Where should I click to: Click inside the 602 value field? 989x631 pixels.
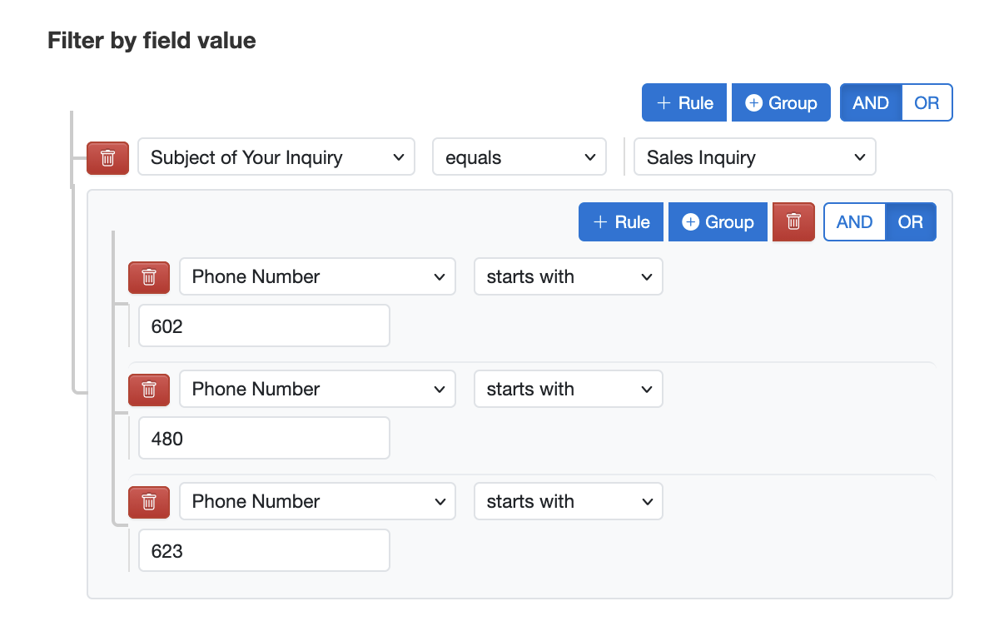click(x=264, y=325)
